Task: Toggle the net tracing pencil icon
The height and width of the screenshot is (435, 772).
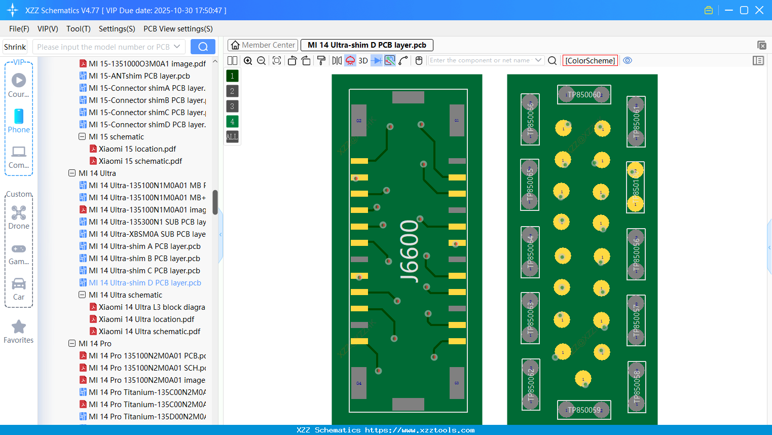Action: pos(403,60)
